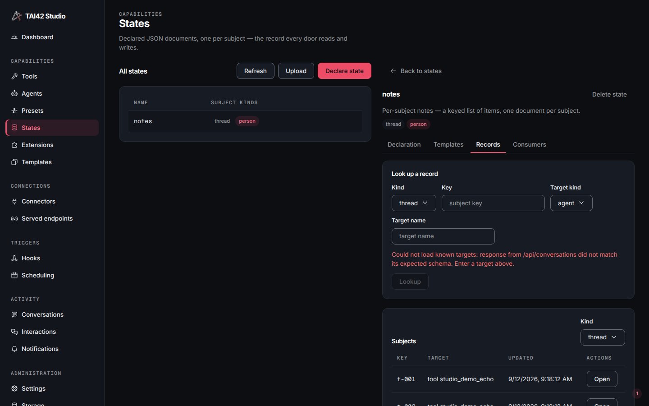Click the red notification badge at bottom right
The height and width of the screenshot is (406, 649).
(x=637, y=394)
